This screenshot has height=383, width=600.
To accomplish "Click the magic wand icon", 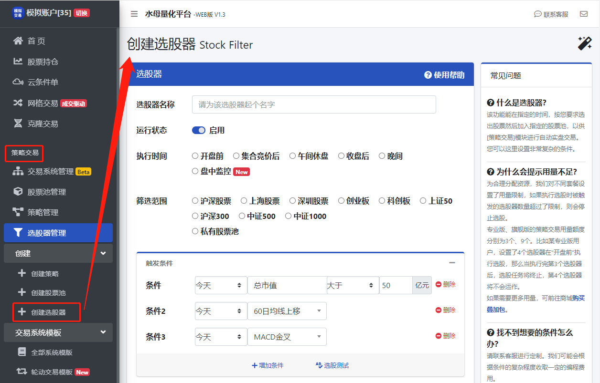I will (585, 43).
